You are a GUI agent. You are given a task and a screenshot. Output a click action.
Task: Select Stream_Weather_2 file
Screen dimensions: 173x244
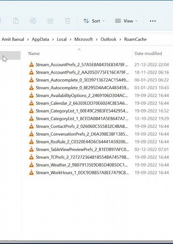(79, 165)
